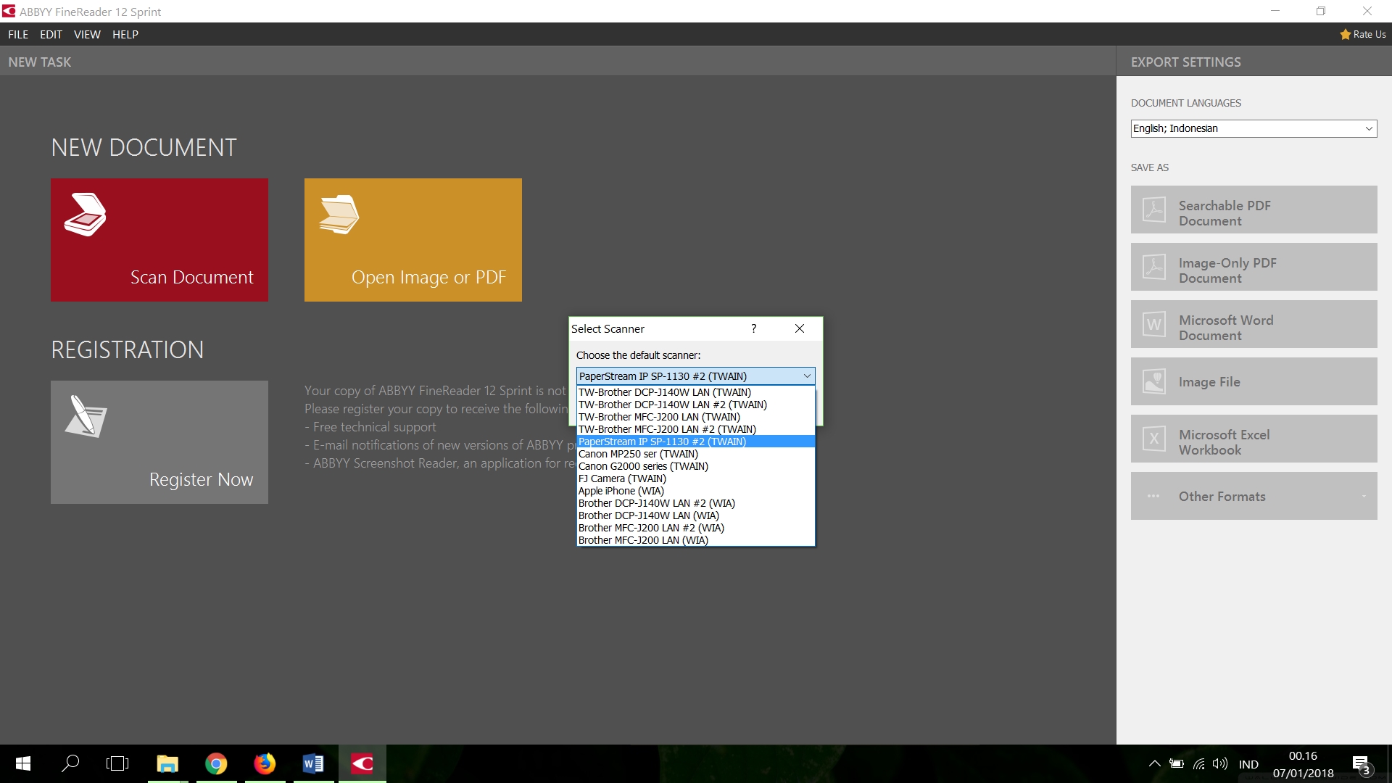Expand the scanner selection dropdown
This screenshot has height=783, width=1392.
[x=807, y=375]
